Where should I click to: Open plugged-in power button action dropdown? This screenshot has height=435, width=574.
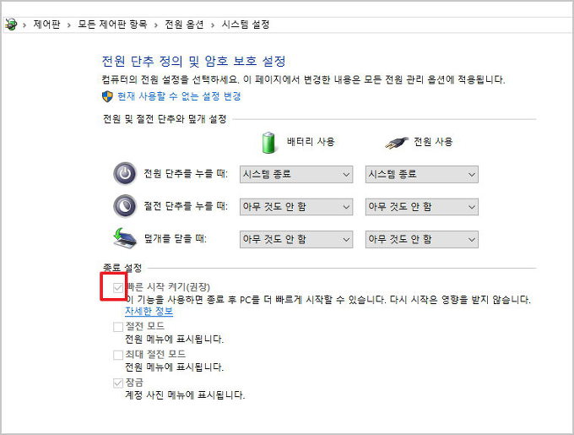tap(421, 175)
